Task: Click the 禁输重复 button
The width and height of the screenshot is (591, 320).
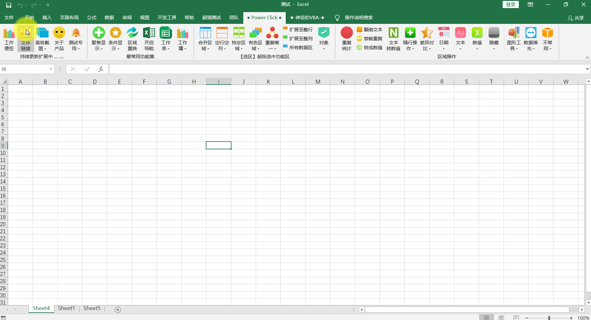Action: pyautogui.click(x=369, y=38)
